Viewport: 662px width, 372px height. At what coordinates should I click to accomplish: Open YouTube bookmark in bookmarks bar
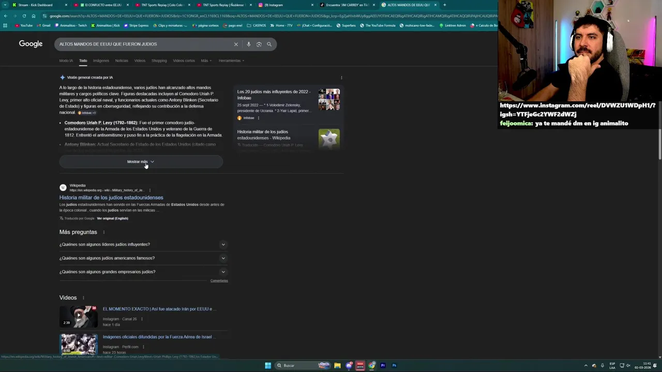pyautogui.click(x=24, y=25)
